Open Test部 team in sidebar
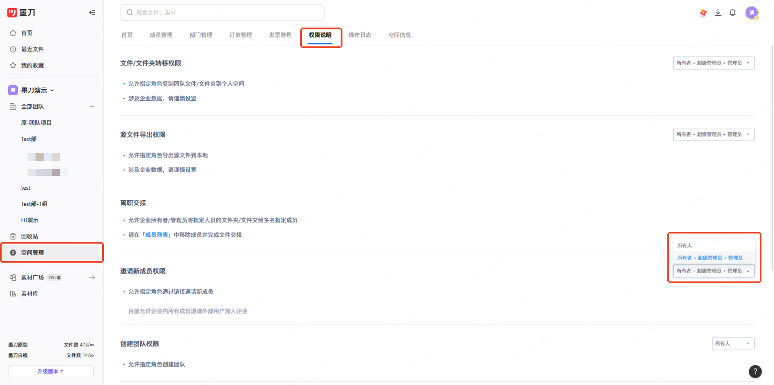Viewport: 774px width, 385px height. pyautogui.click(x=29, y=139)
